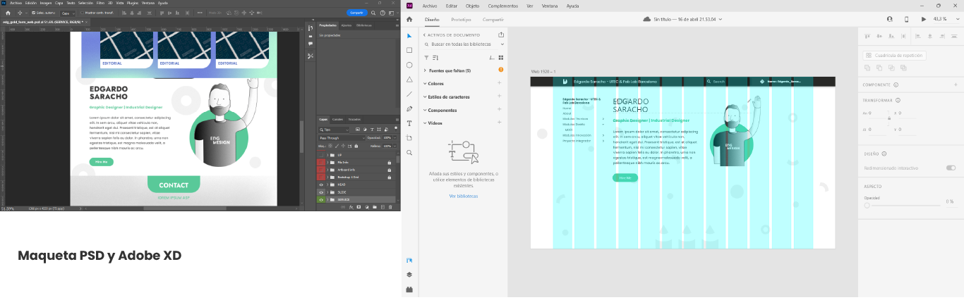Select the XD Zoom tool
The image size is (964, 300).
[x=409, y=152]
